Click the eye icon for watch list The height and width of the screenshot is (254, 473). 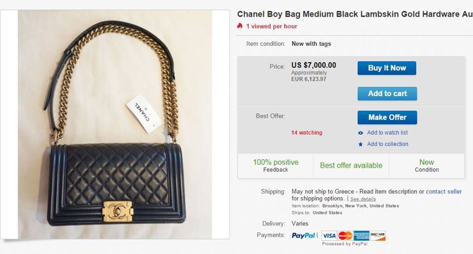pyautogui.click(x=361, y=133)
